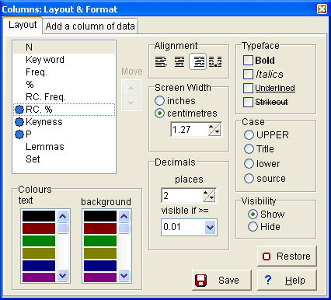Set case to source

tap(249, 178)
